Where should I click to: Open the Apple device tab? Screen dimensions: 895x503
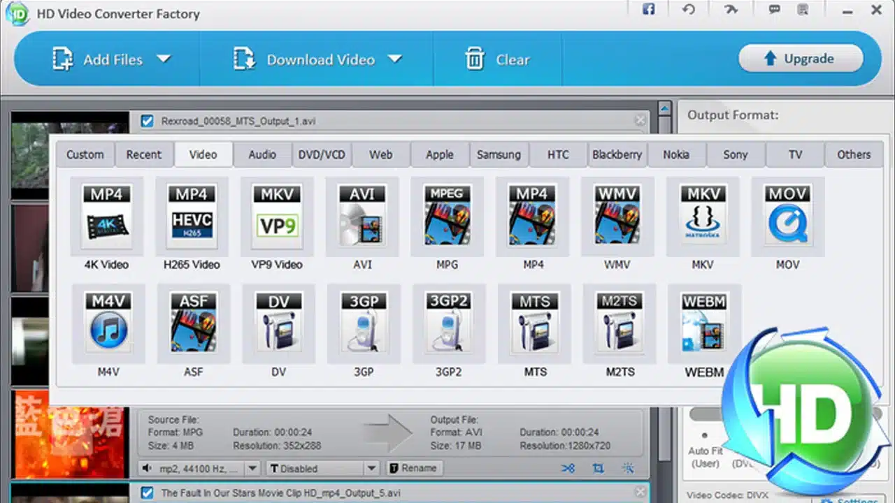coord(440,154)
